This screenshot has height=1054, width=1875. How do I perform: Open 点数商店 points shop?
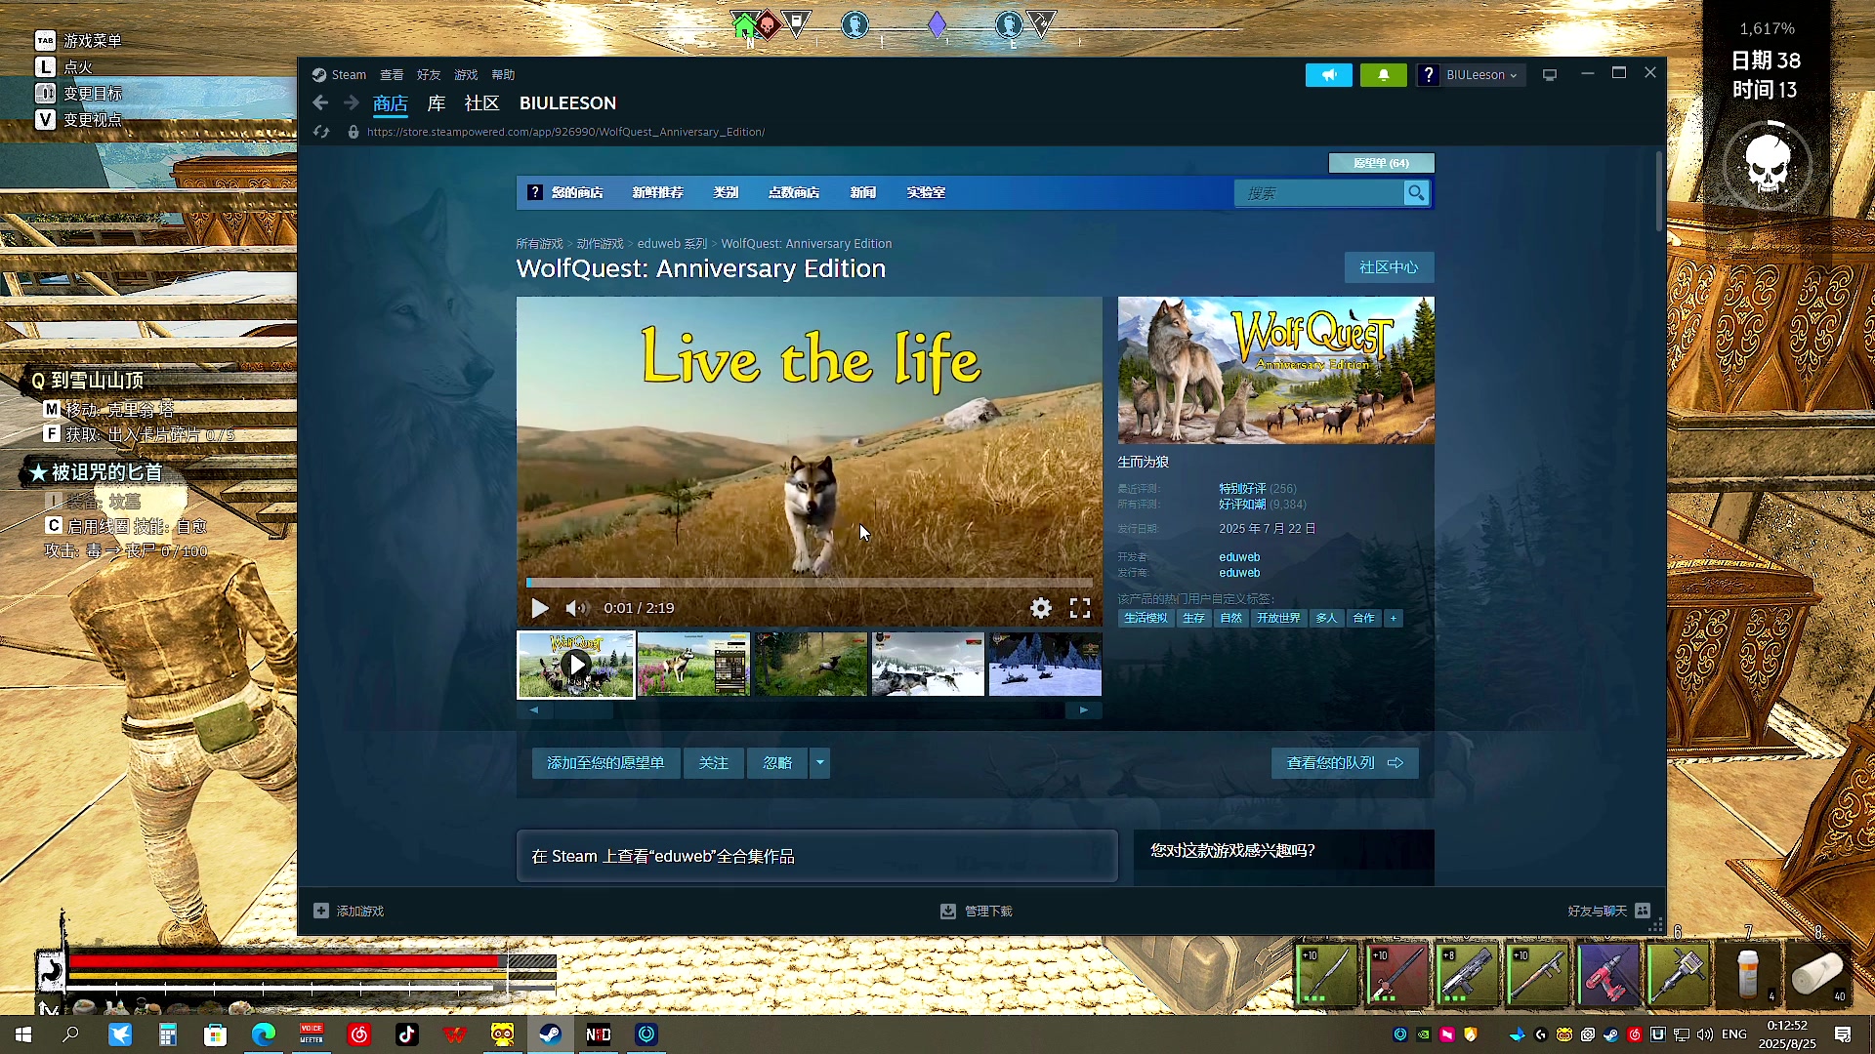coord(793,193)
